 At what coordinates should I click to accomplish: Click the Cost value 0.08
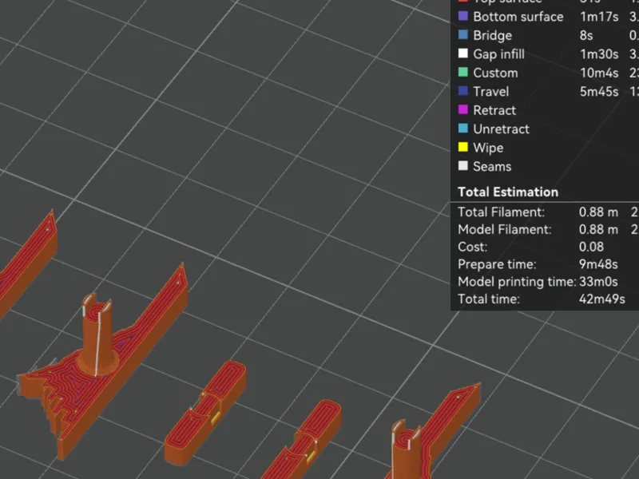point(591,247)
